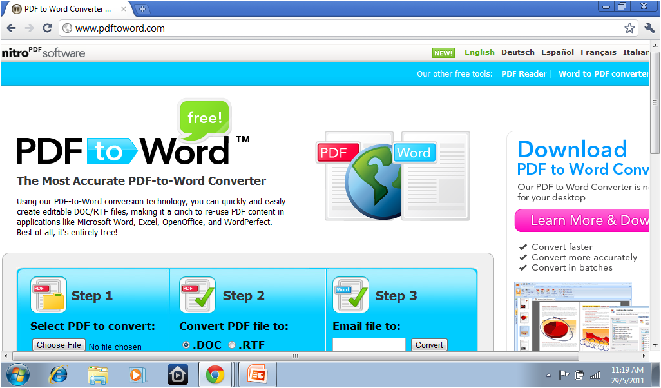This screenshot has height=388, width=661.
Task: Click the scroll up arrow
Action: point(655,45)
